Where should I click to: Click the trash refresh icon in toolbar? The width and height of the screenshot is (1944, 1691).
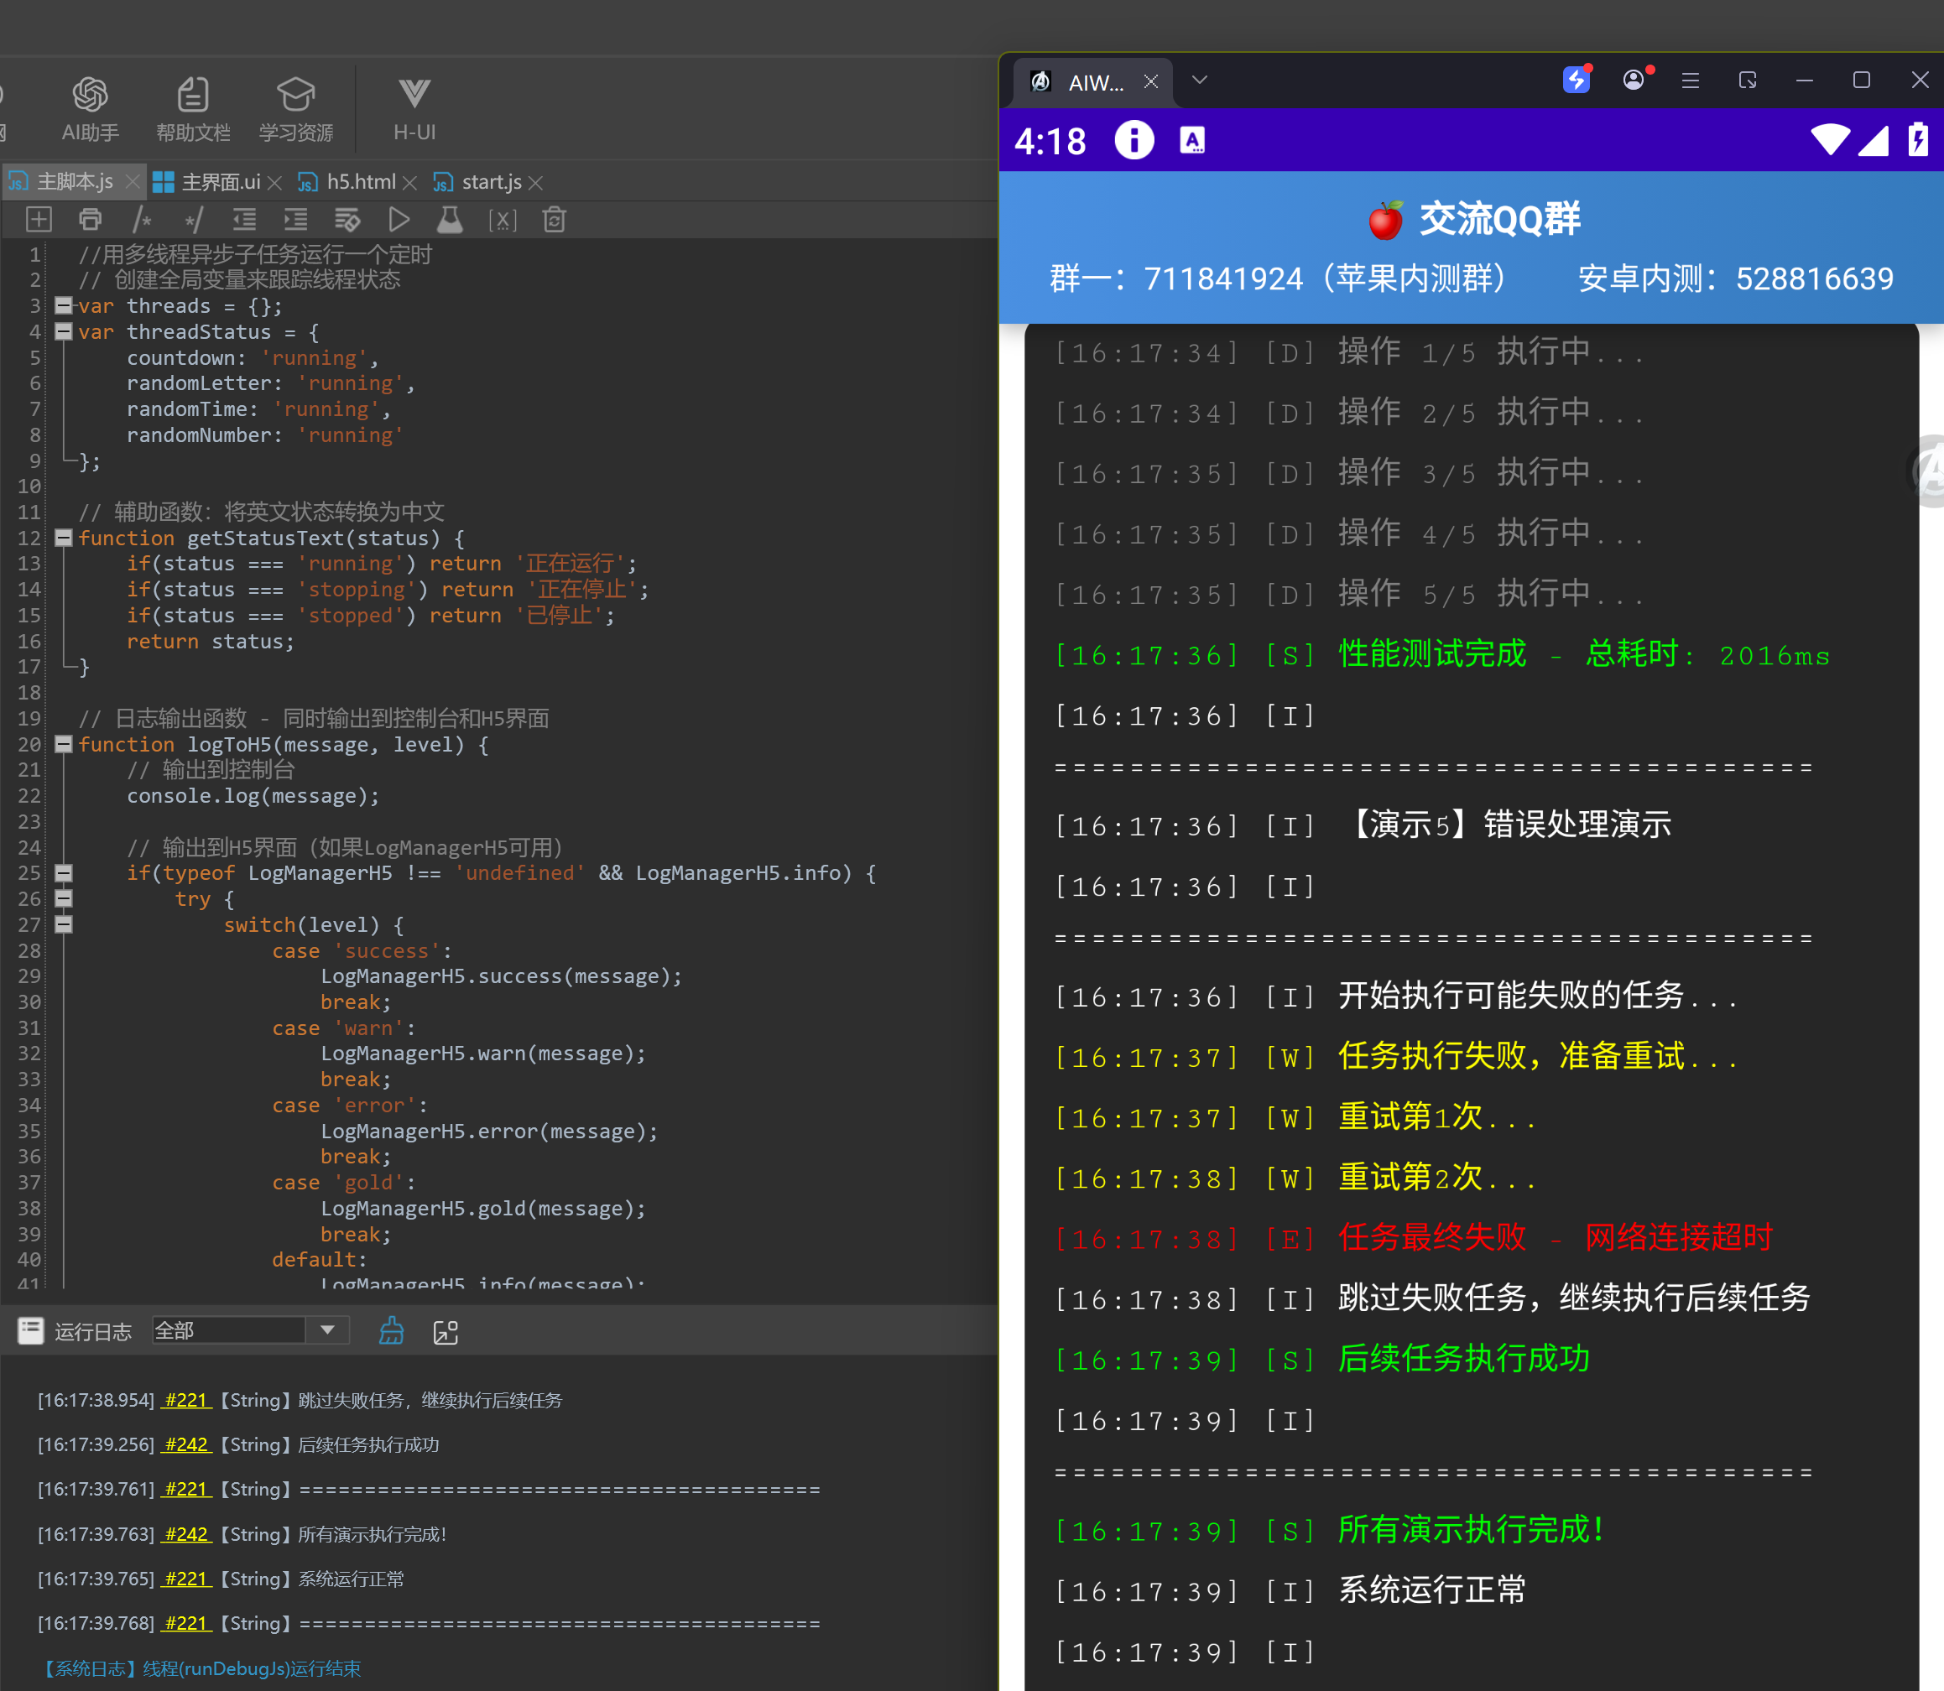click(554, 220)
